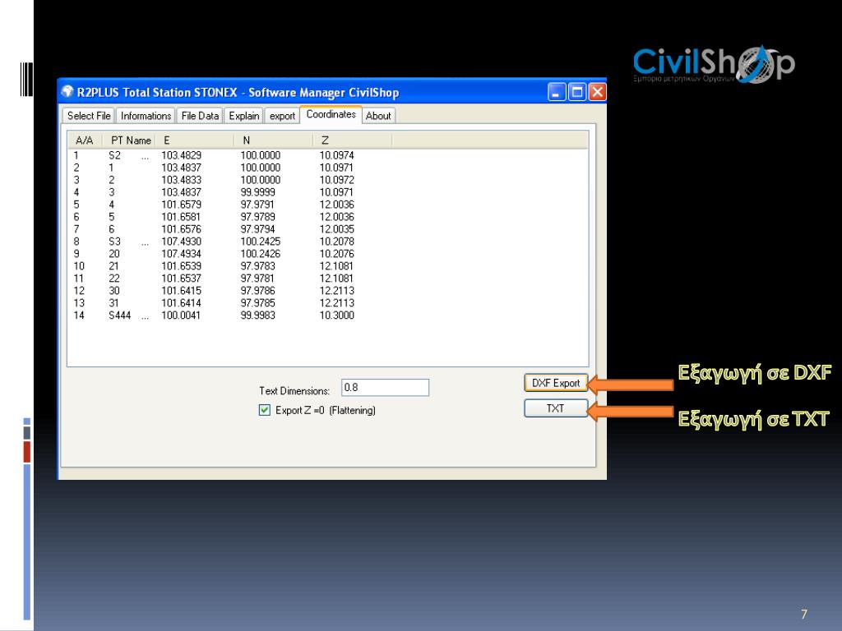Select point S2 in row 1

point(115,155)
